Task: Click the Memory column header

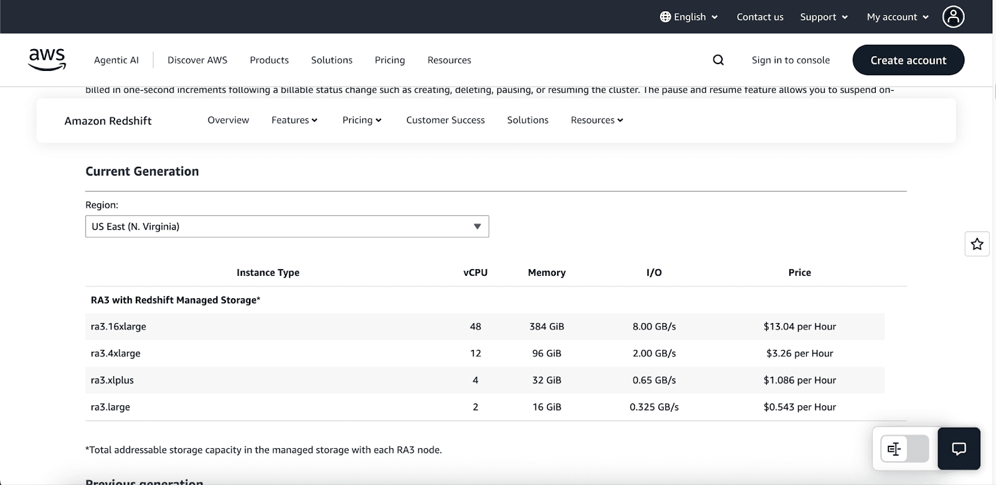Action: (x=547, y=272)
